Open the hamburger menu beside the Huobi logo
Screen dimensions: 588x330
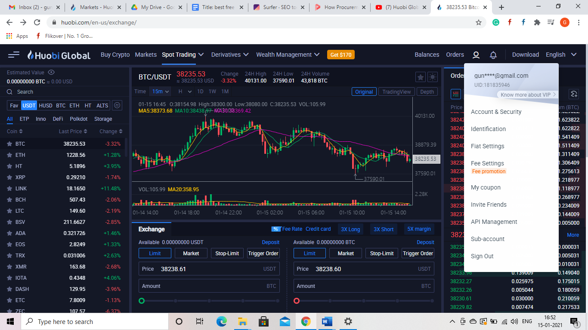14,55
